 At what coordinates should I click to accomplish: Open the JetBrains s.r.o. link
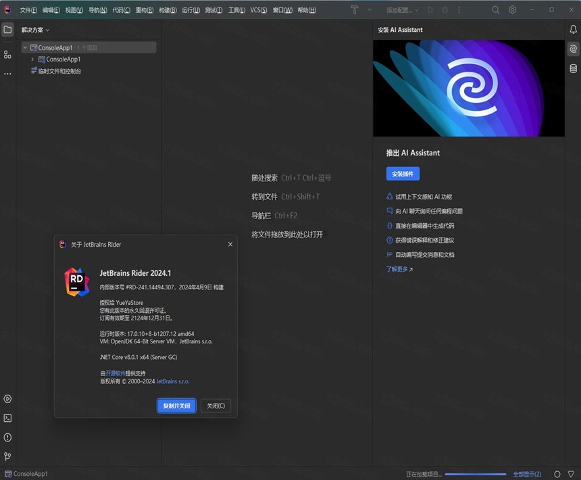(173, 381)
